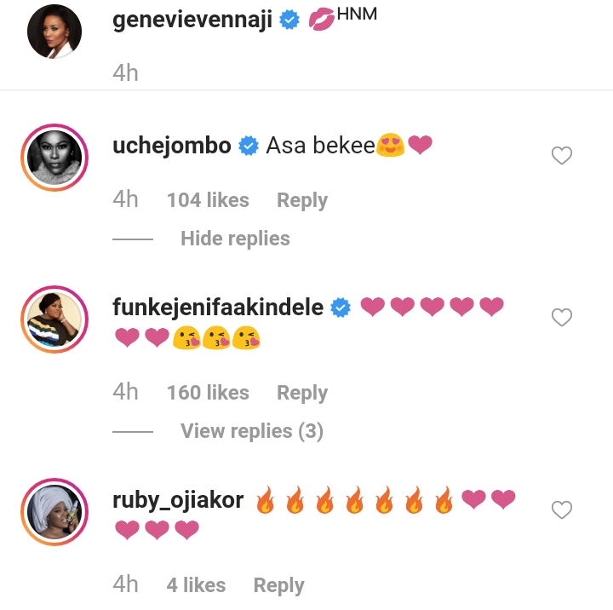613x610 pixels.
Task: View the 104 likes list
Action: [208, 200]
